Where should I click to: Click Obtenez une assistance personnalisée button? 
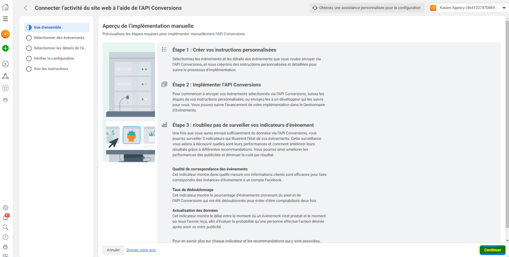[367, 8]
